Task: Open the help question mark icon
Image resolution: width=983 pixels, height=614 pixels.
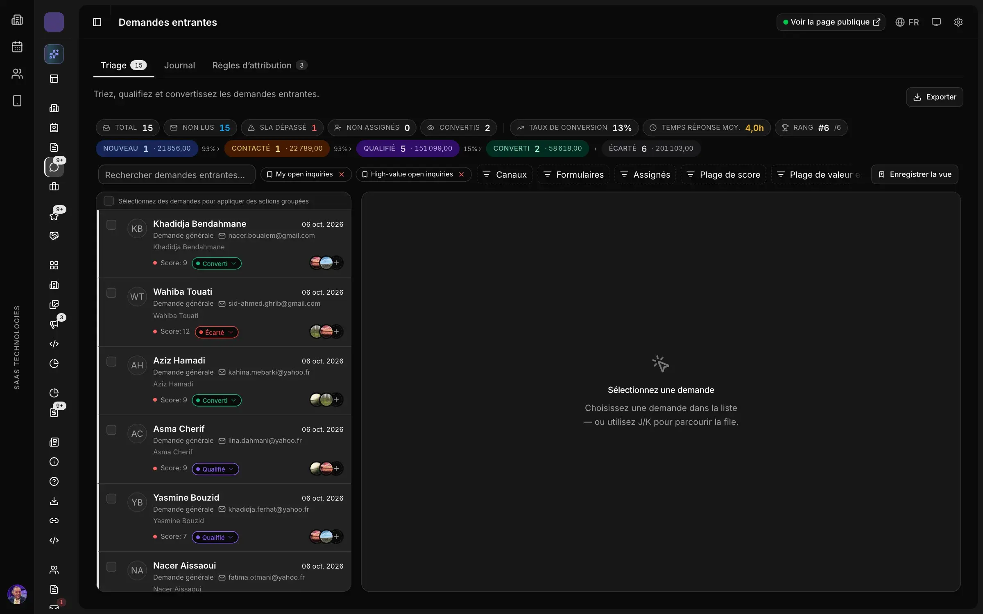Action: (54, 481)
